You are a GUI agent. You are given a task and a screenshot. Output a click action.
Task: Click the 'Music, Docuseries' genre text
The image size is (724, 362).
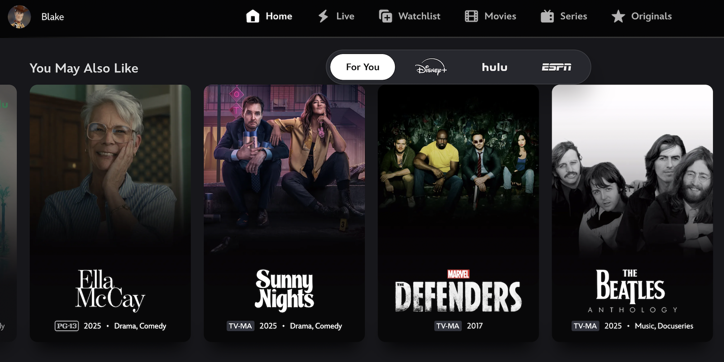coord(664,326)
